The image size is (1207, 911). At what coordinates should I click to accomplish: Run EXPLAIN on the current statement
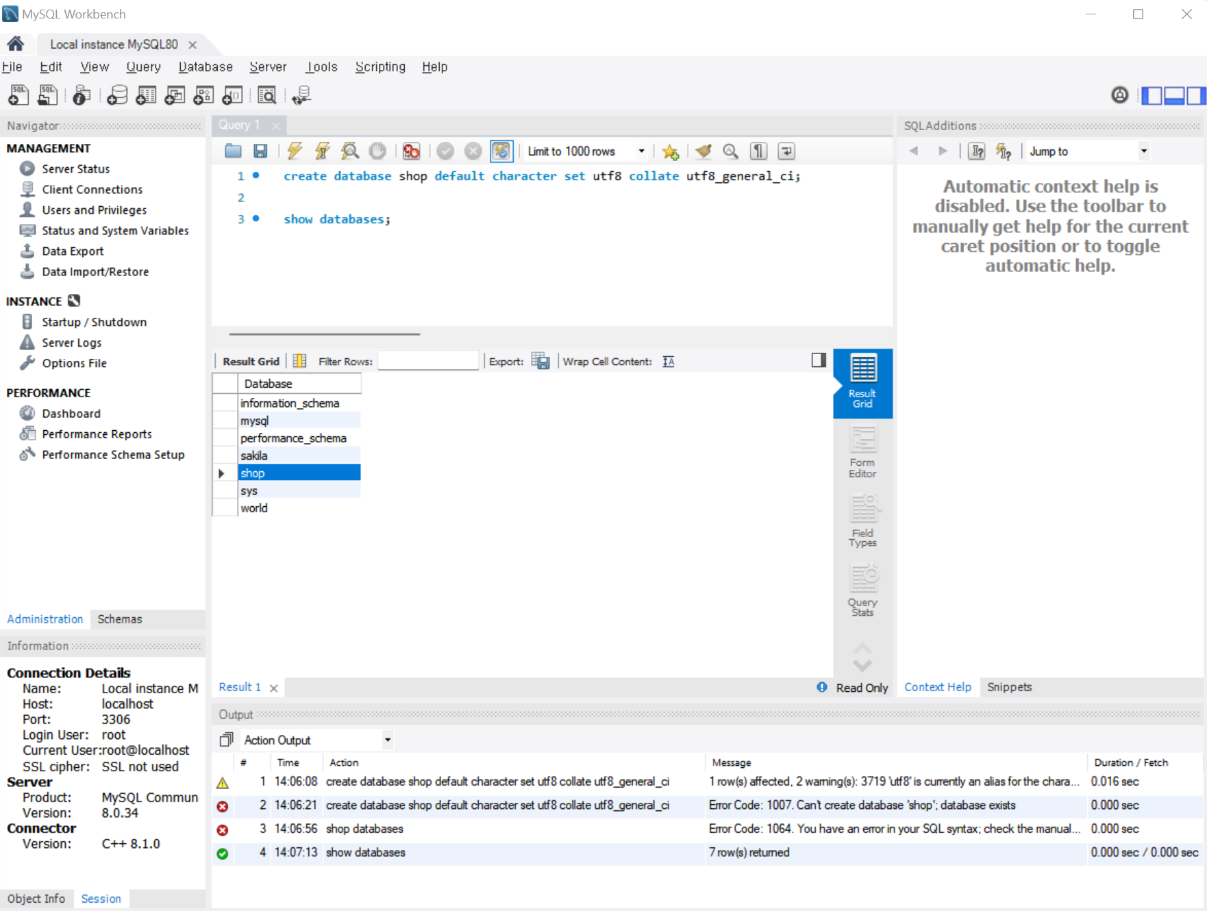(350, 151)
